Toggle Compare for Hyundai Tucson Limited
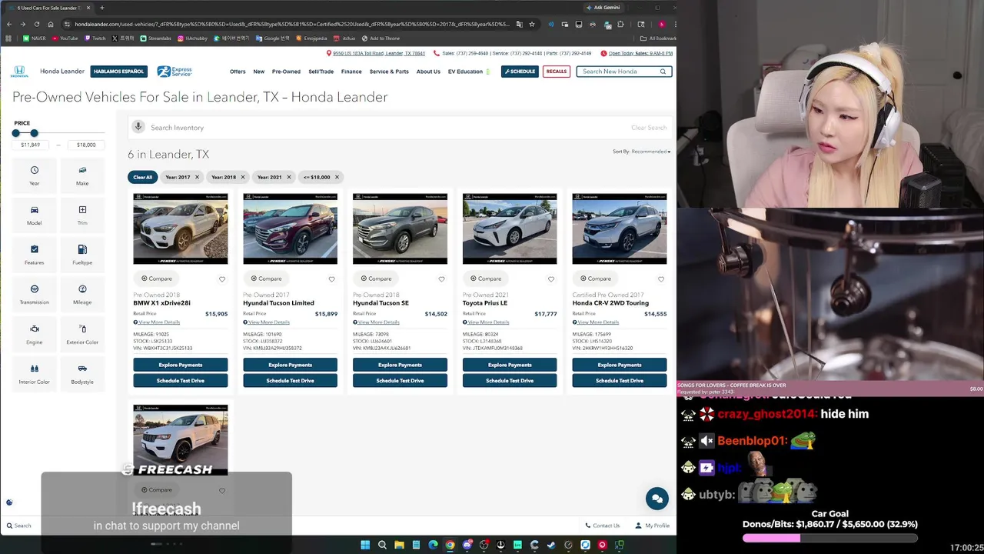 coord(267,279)
